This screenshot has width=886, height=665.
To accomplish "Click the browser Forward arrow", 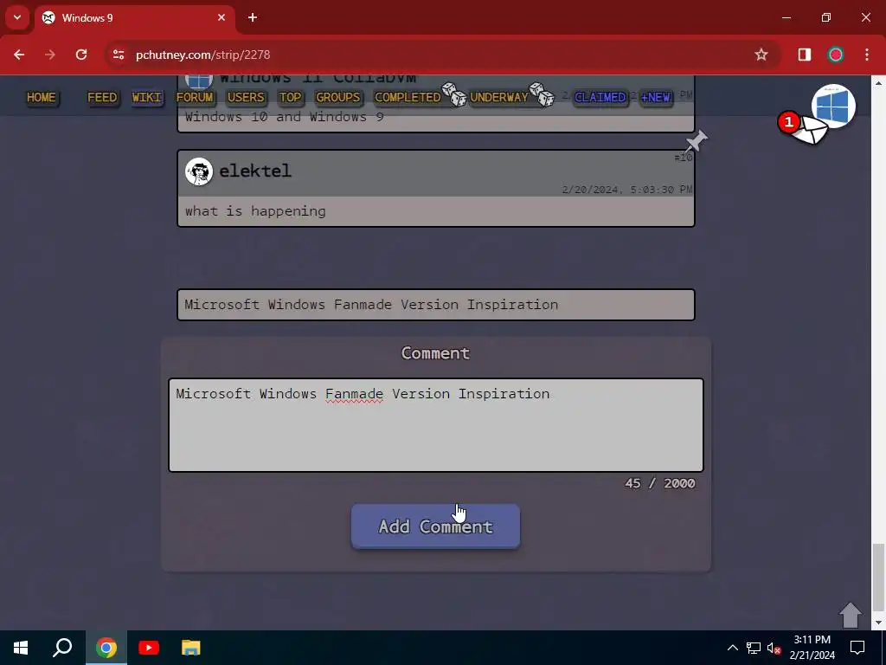I will click(50, 55).
